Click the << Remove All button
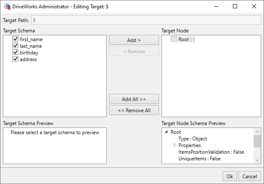This screenshot has width=264, height=184. [x=134, y=110]
